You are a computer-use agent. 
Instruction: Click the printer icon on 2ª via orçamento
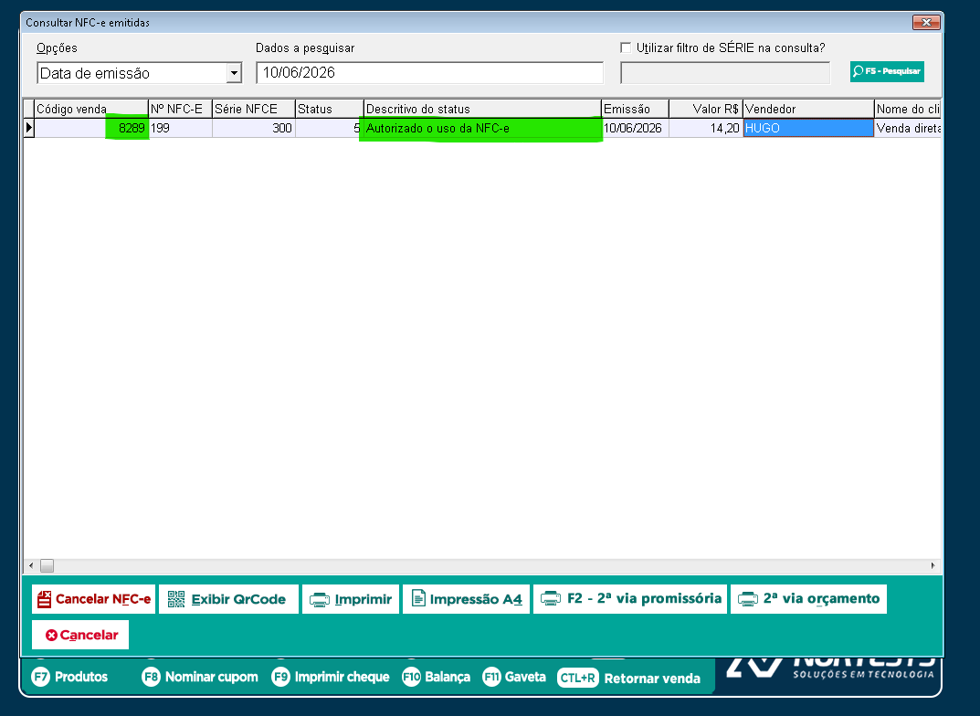[747, 599]
